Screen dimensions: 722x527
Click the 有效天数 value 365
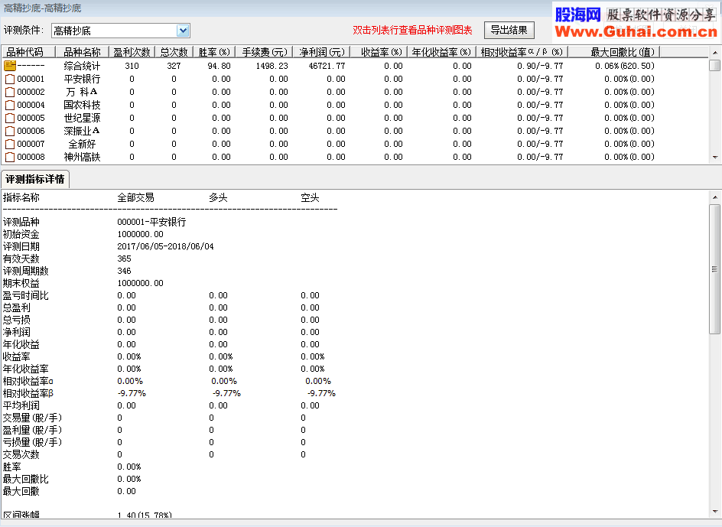point(125,259)
